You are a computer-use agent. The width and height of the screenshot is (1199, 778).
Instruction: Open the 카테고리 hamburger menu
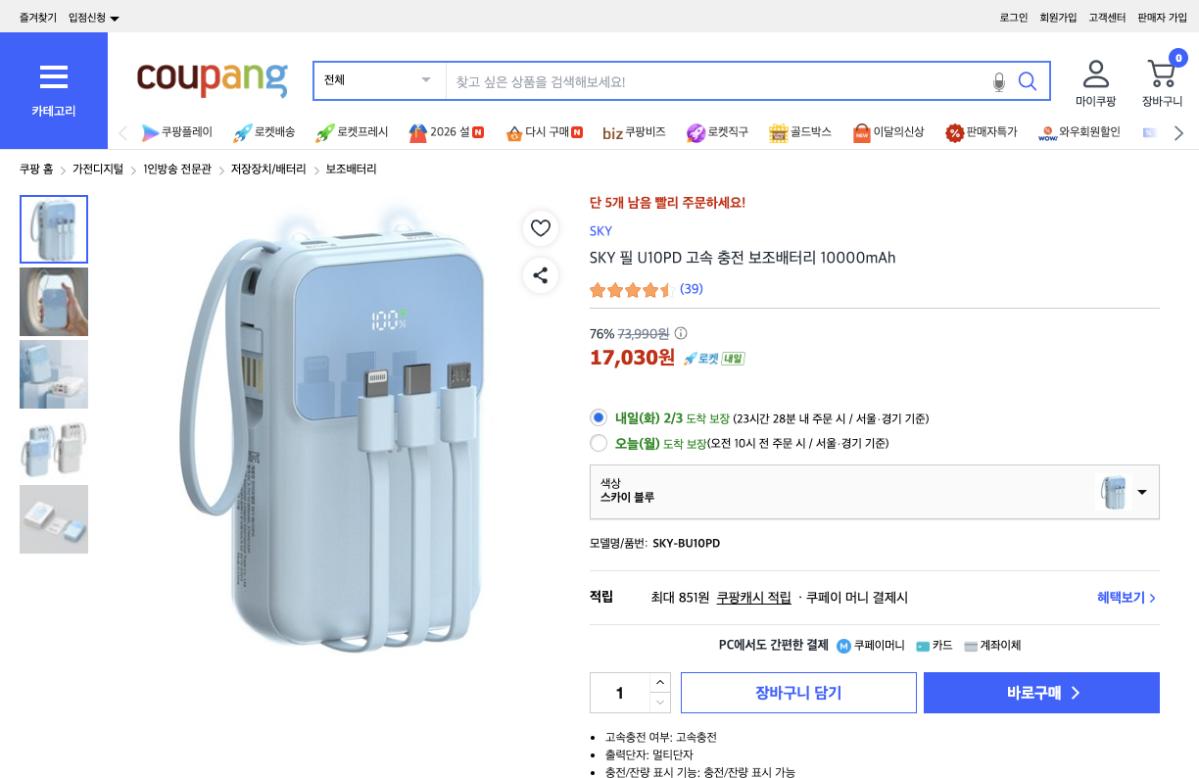[54, 78]
